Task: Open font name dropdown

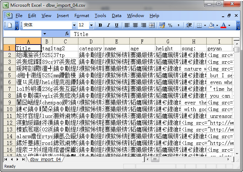Action: [x=74, y=25]
